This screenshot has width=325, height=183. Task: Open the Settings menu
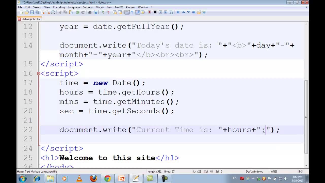point(88,7)
